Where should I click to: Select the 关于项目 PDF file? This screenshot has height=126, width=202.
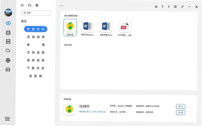click(125, 28)
